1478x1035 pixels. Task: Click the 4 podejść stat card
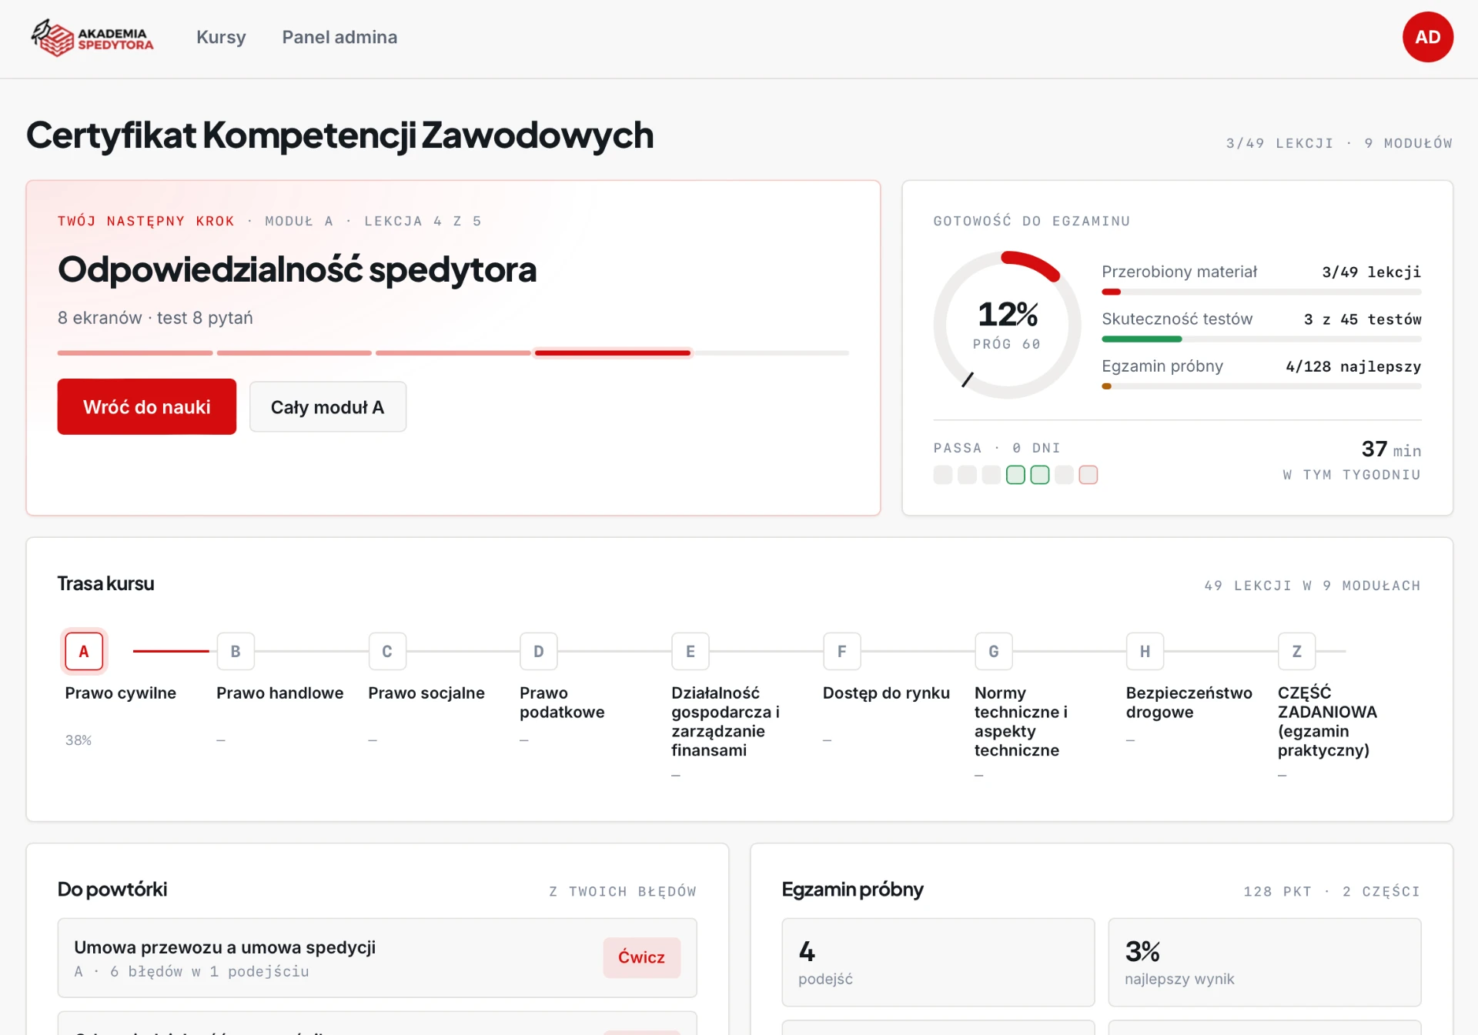click(938, 962)
